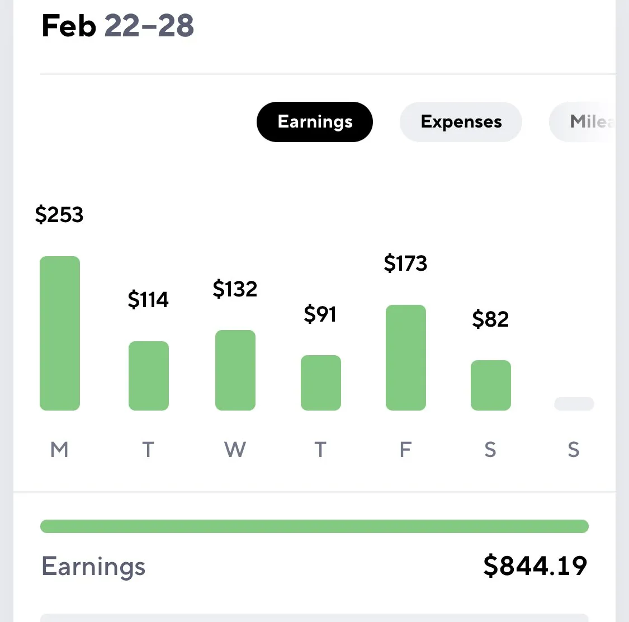Tap Saturday's $82 earnings bar

(490, 385)
